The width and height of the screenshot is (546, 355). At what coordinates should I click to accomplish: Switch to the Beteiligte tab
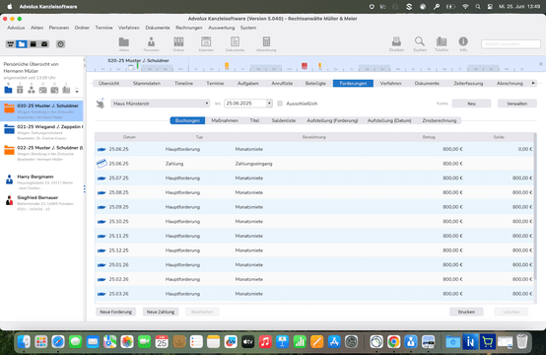coord(315,83)
